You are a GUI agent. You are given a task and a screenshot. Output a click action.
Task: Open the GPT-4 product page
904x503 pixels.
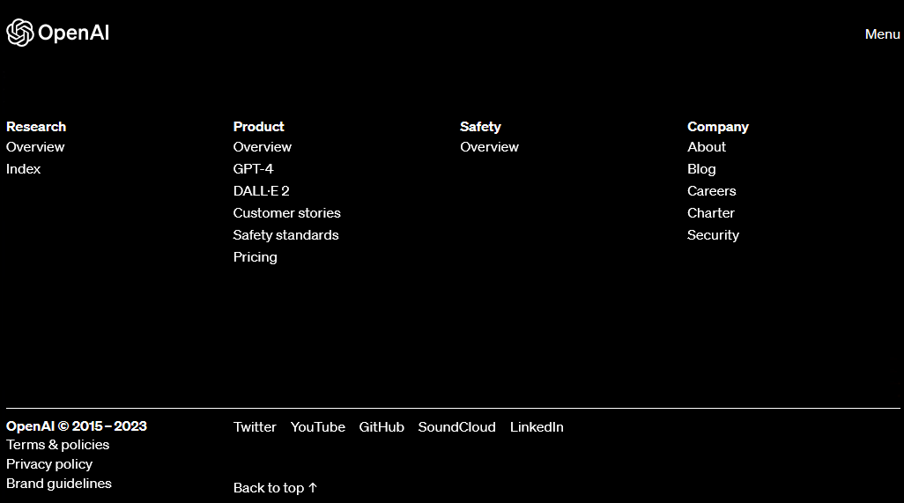(253, 169)
